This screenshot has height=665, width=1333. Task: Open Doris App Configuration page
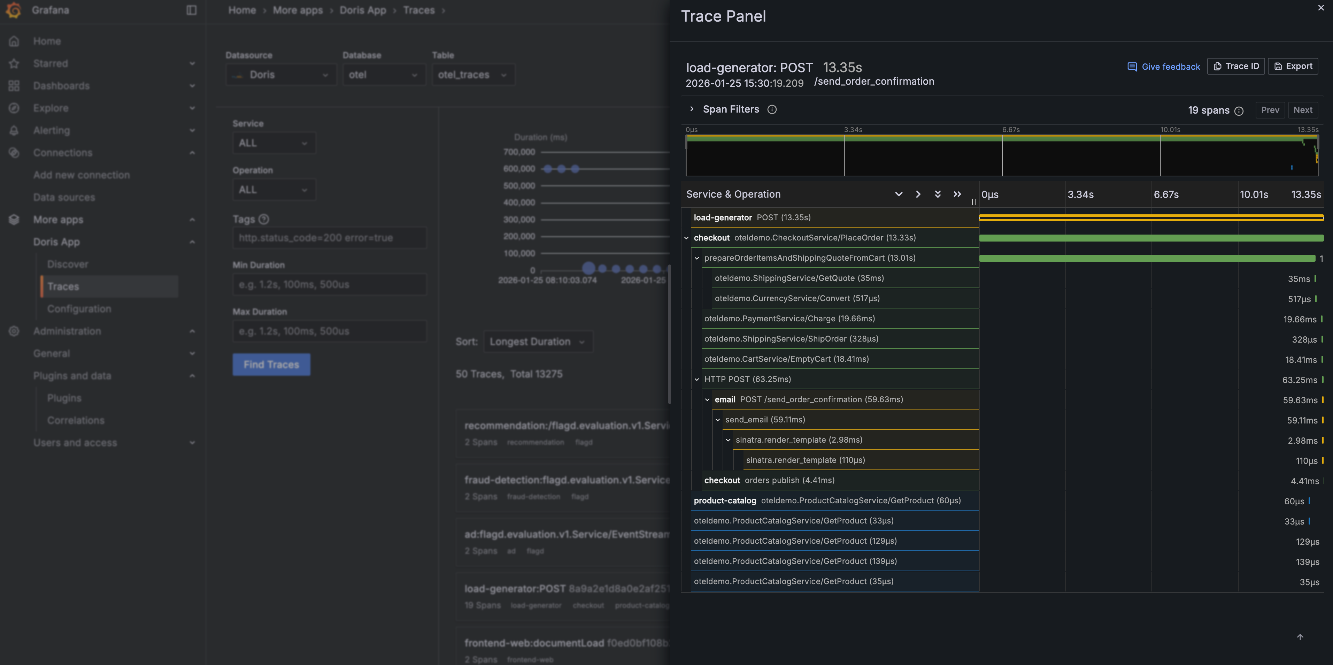(79, 308)
